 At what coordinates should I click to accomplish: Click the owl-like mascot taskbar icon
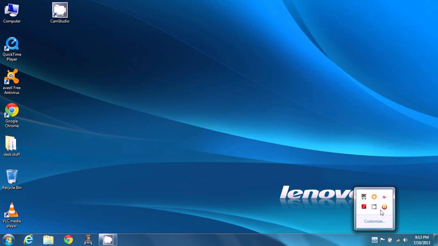pos(88,240)
